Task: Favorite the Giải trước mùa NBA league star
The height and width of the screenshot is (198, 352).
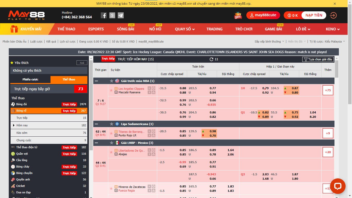Action: tap(112, 81)
